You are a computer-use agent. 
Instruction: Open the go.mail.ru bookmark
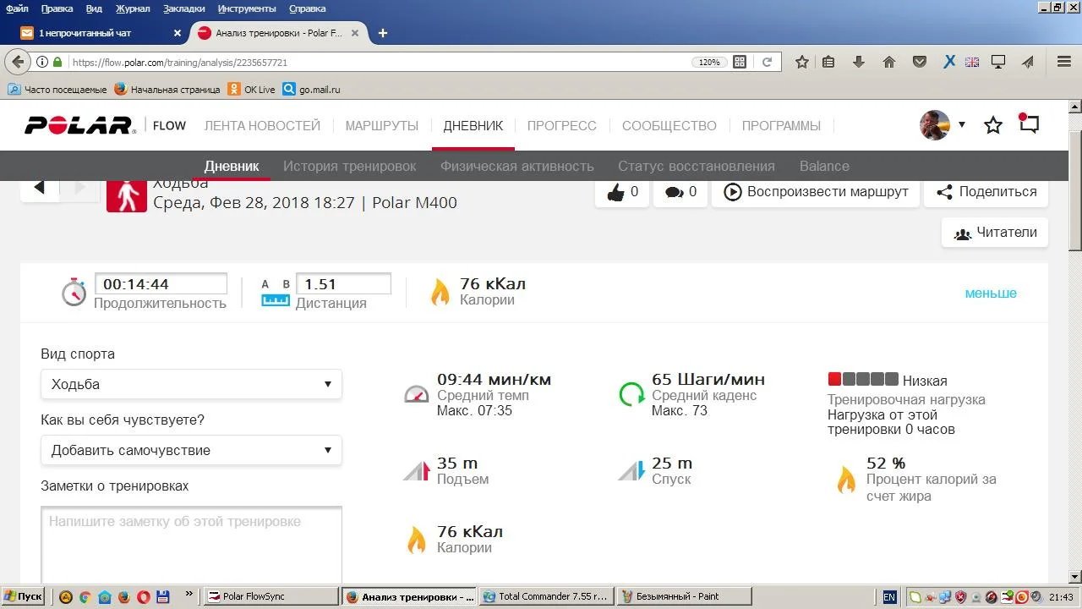(312, 89)
